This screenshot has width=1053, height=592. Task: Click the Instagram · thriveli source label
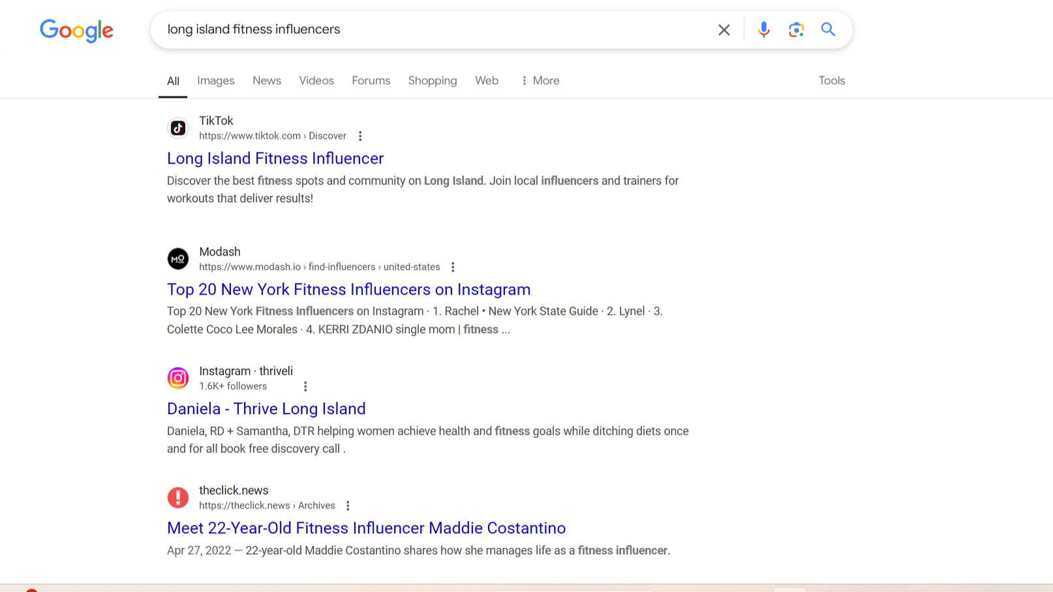[x=246, y=371]
